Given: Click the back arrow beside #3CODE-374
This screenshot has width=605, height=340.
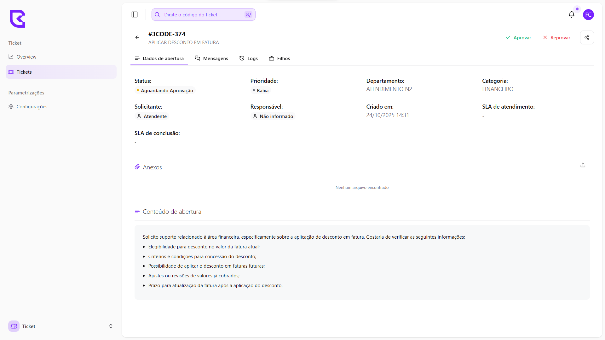Looking at the screenshot, I should 137,37.
